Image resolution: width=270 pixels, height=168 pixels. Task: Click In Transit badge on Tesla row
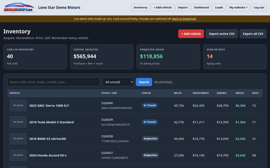click(150, 122)
